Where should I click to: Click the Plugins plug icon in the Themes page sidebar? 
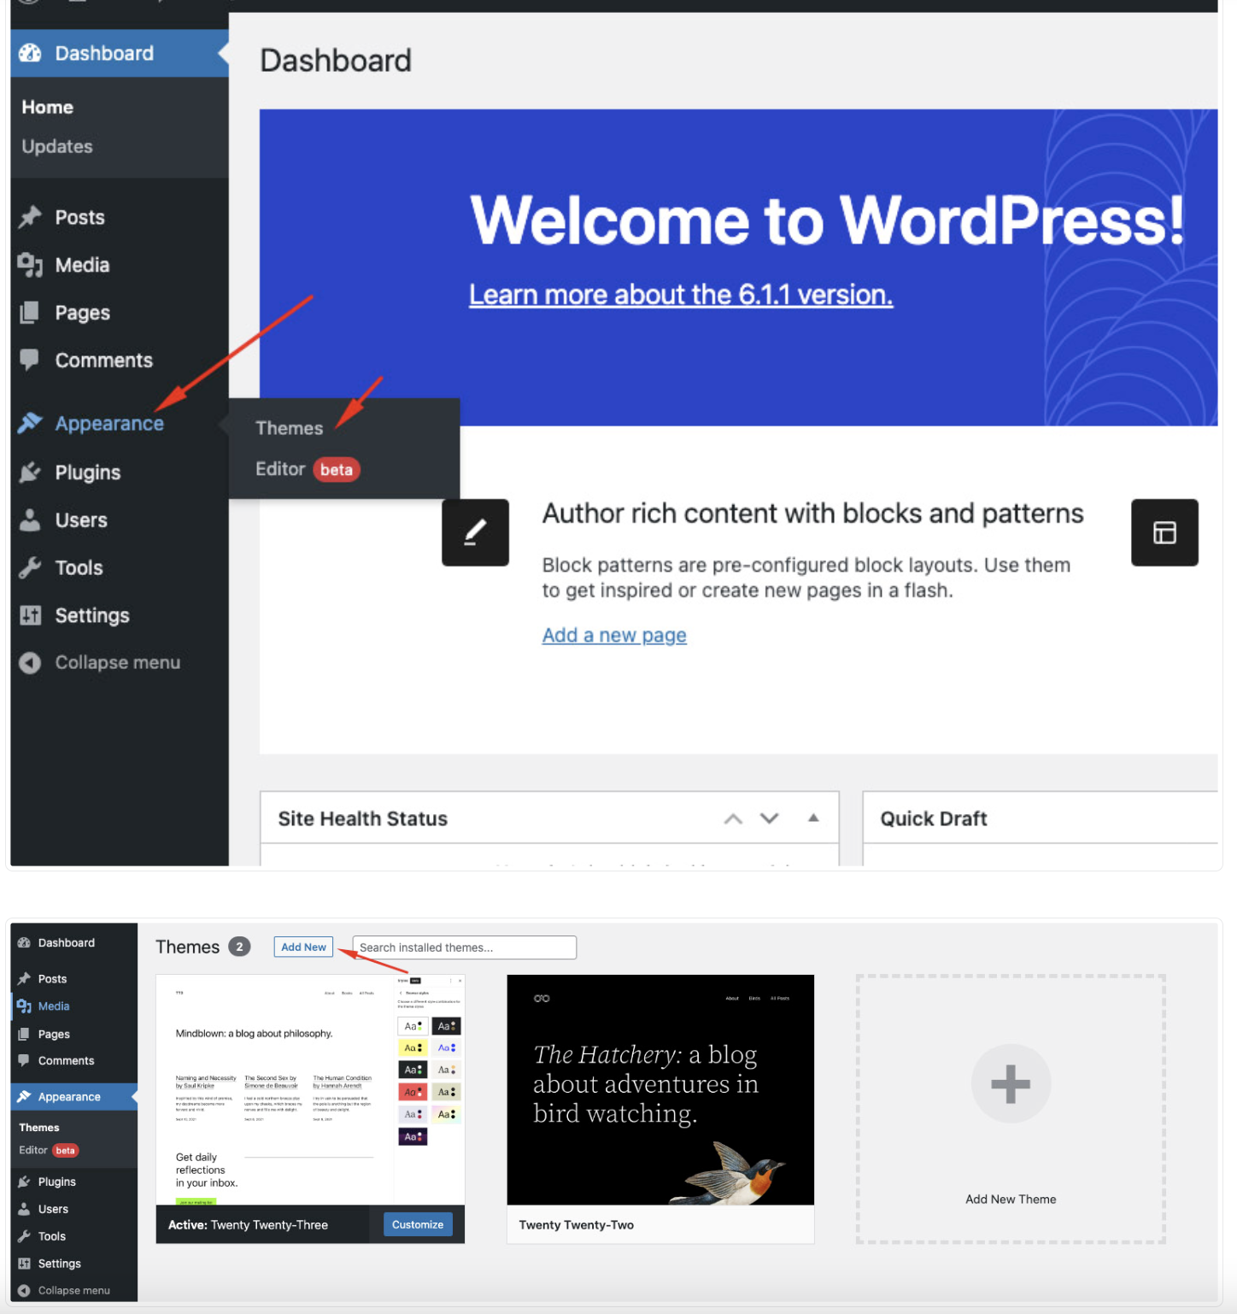pyautogui.click(x=24, y=1182)
